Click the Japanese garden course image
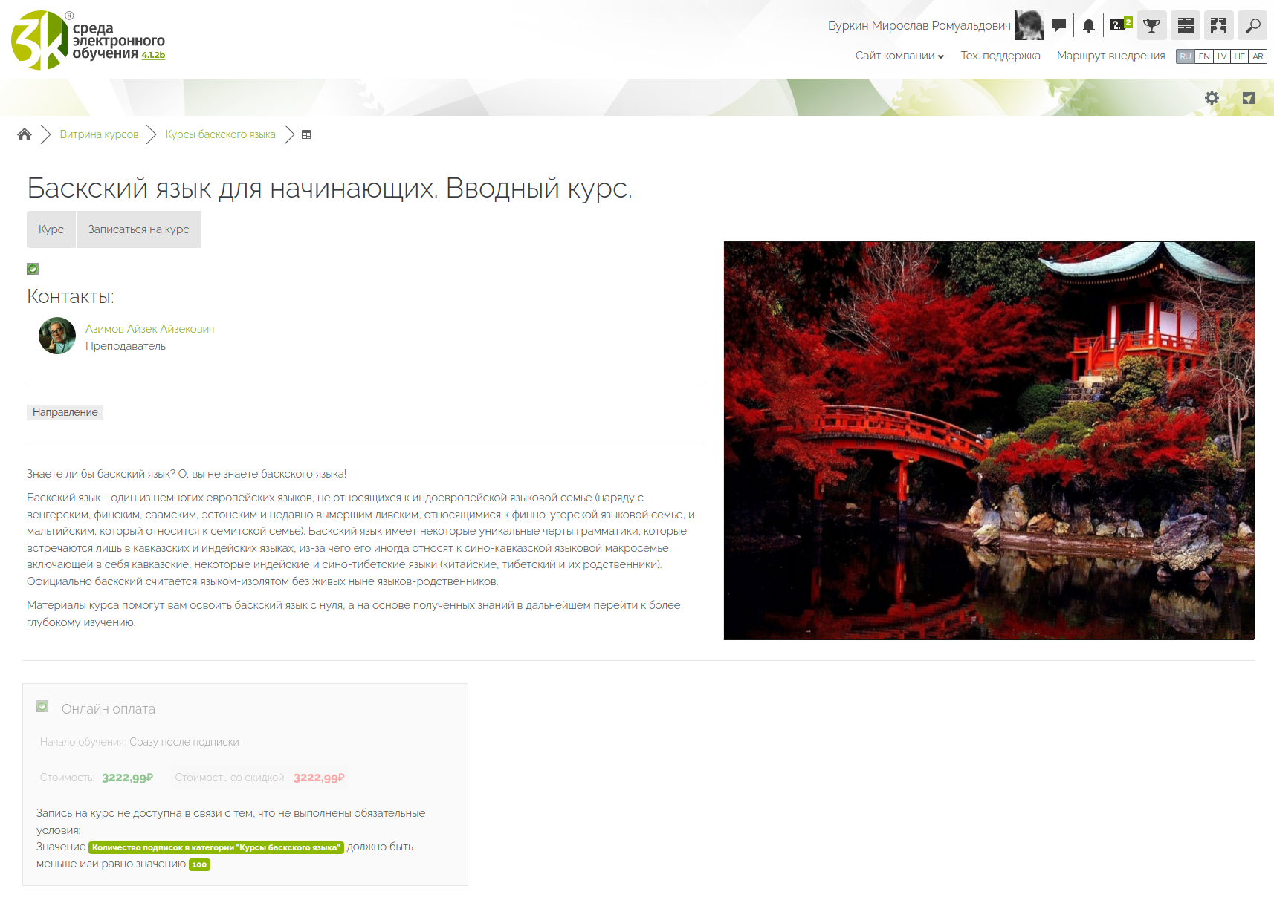 989,440
